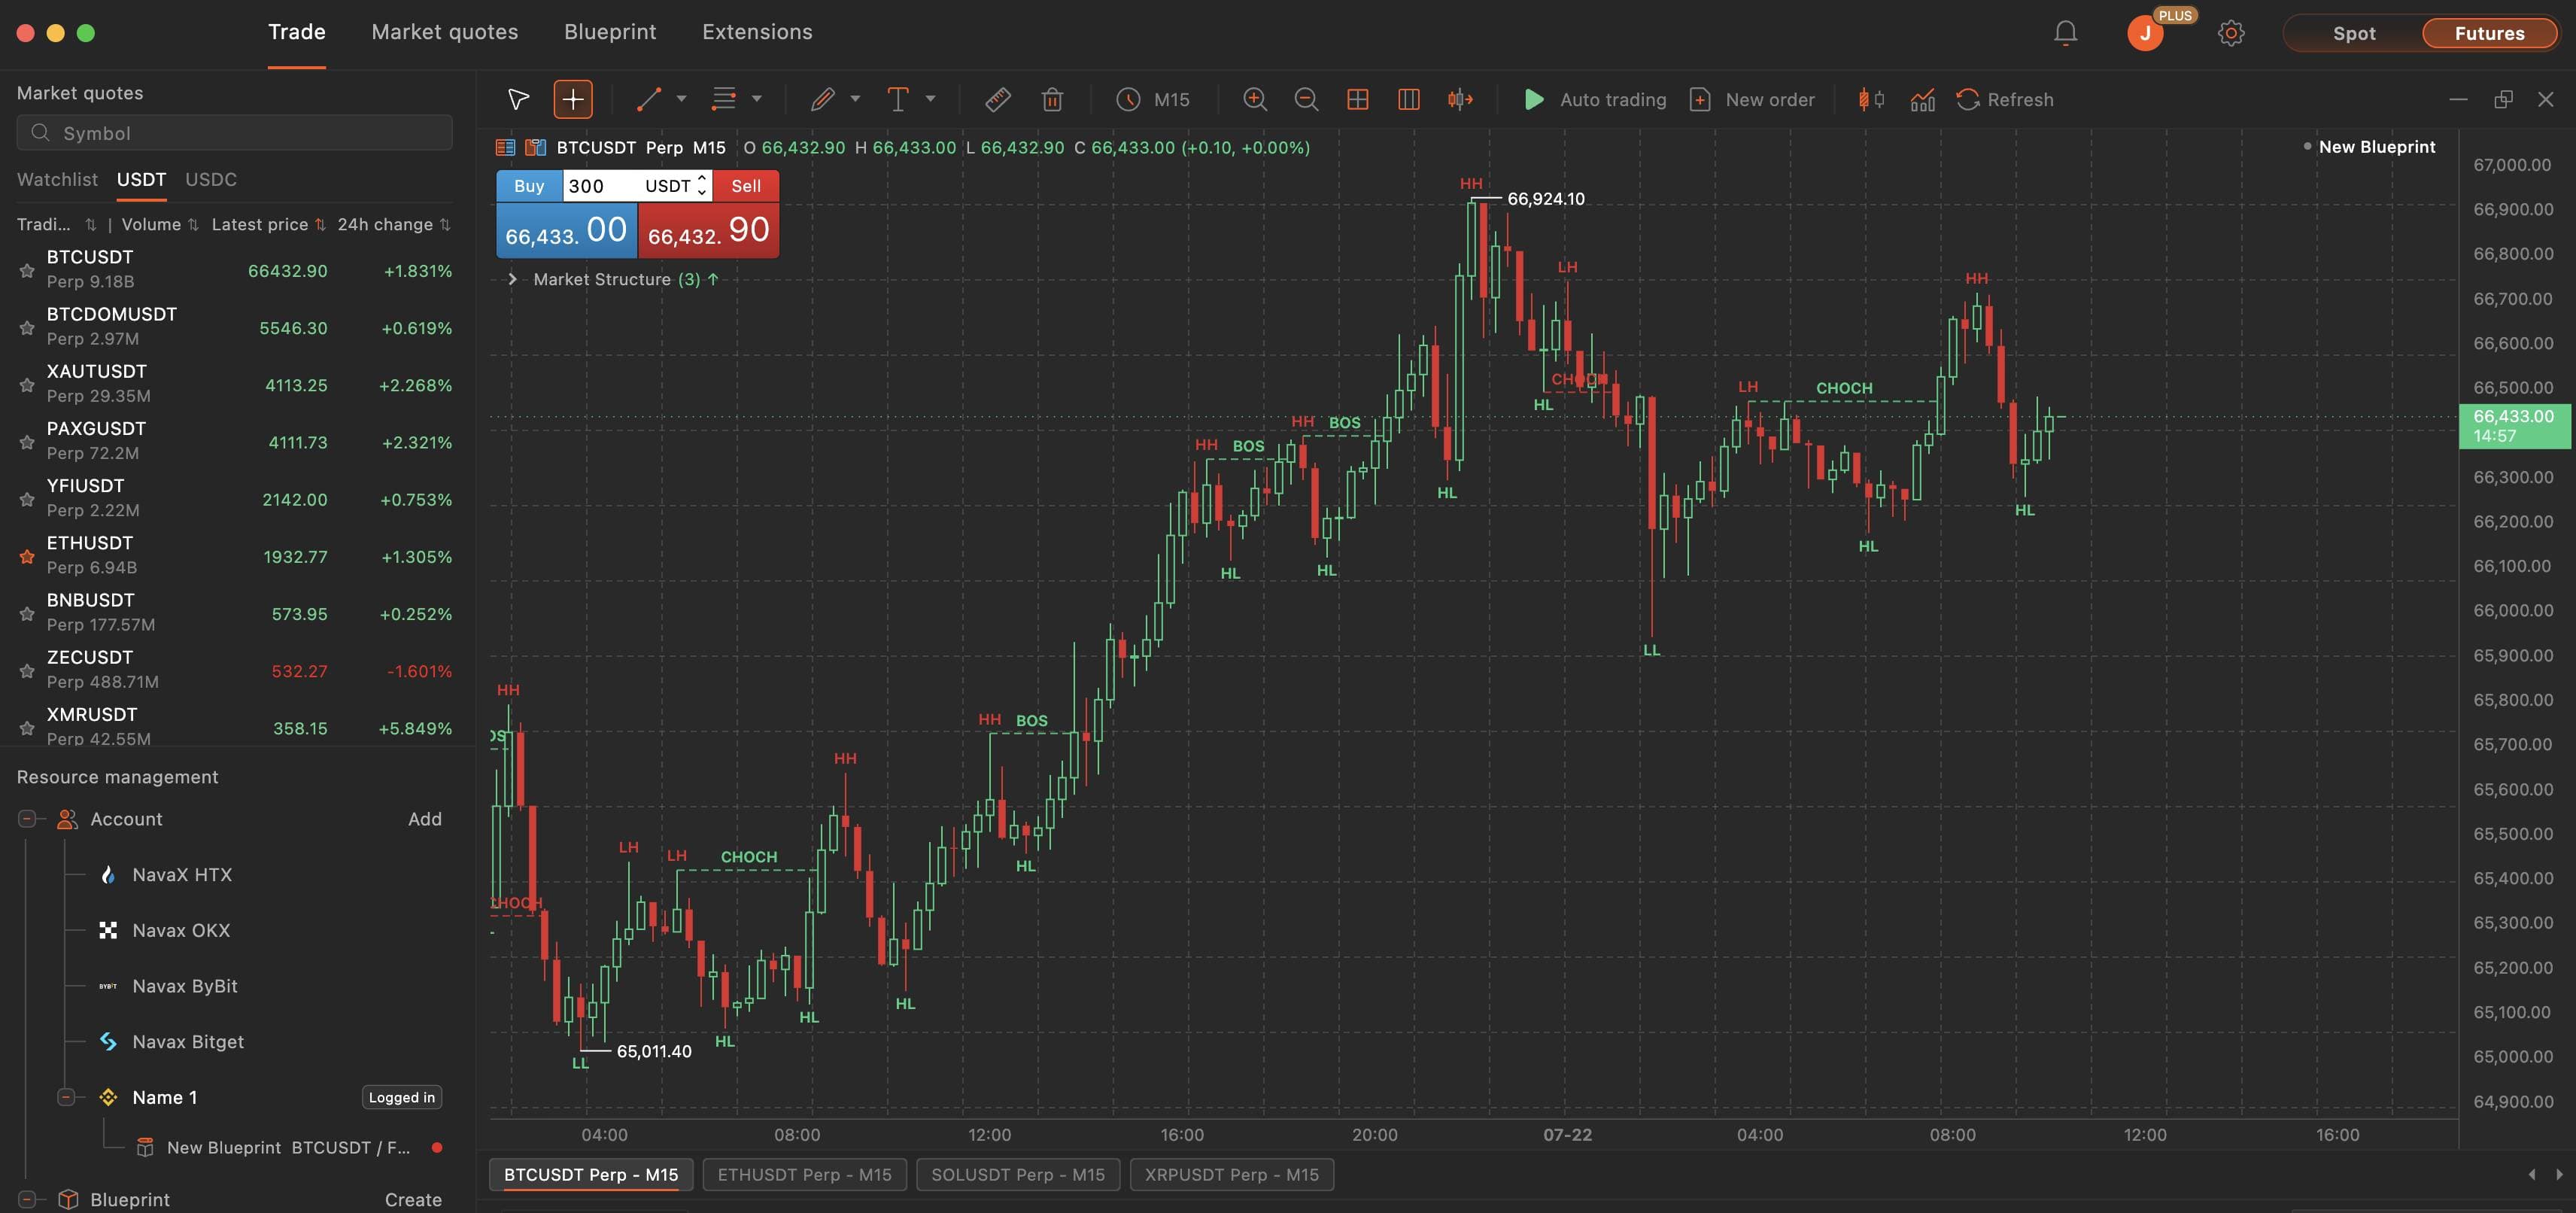Open the notifications bell
Image resolution: width=2576 pixels, height=1213 pixels.
(x=2065, y=33)
